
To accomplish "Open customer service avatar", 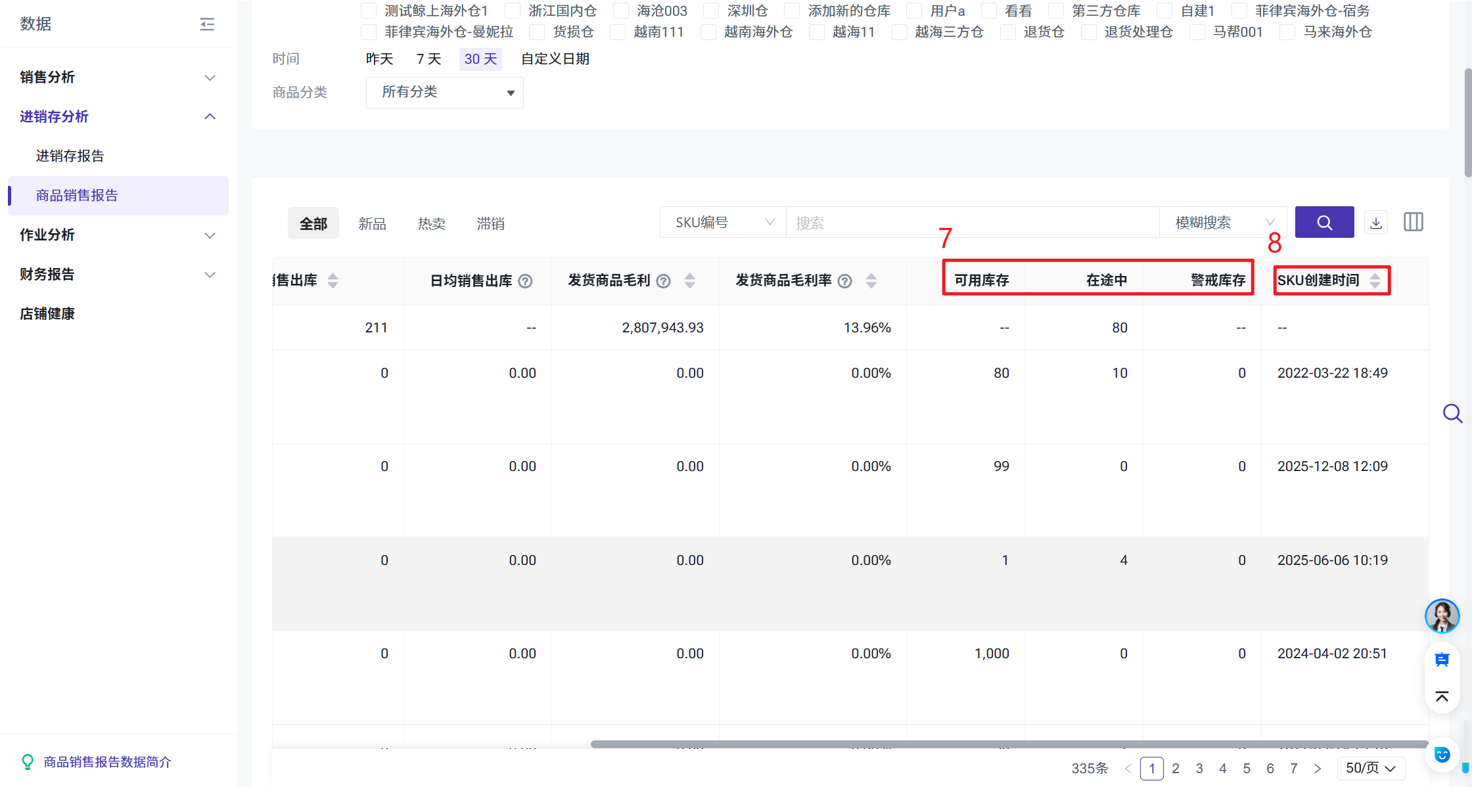I will pyautogui.click(x=1442, y=616).
